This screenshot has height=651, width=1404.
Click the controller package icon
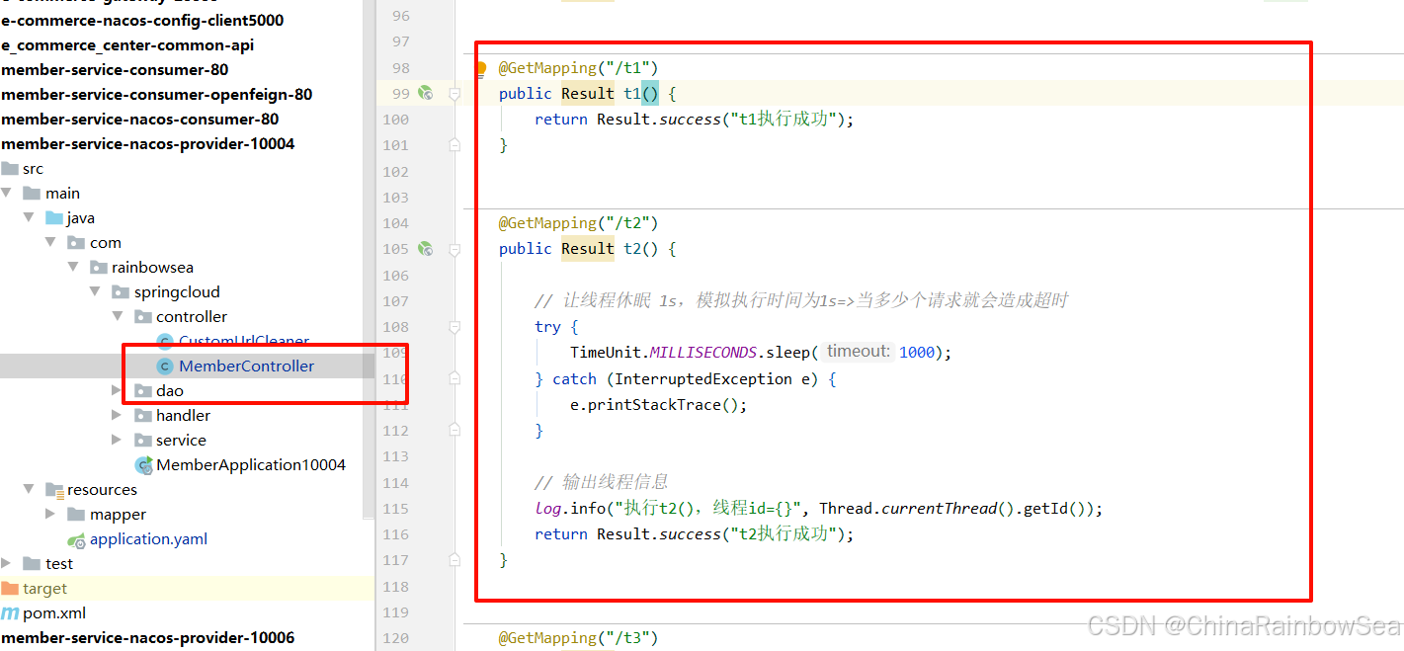point(142,316)
